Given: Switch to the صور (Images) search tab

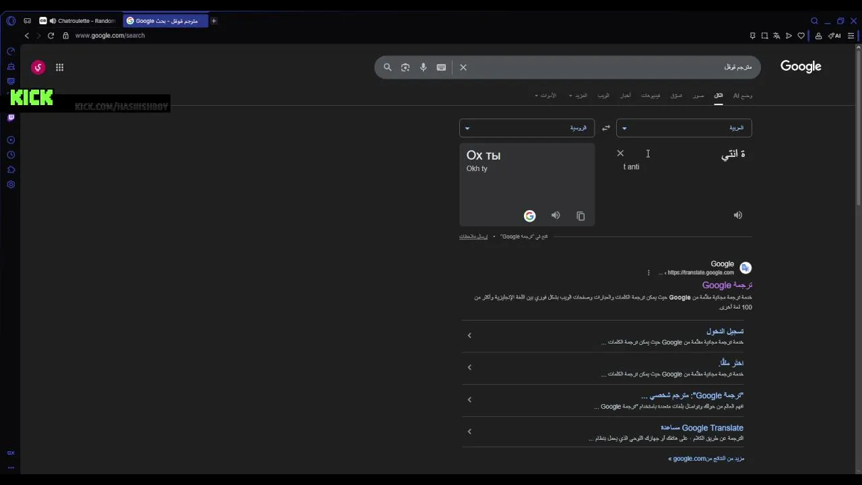Looking at the screenshot, I should click(x=698, y=96).
